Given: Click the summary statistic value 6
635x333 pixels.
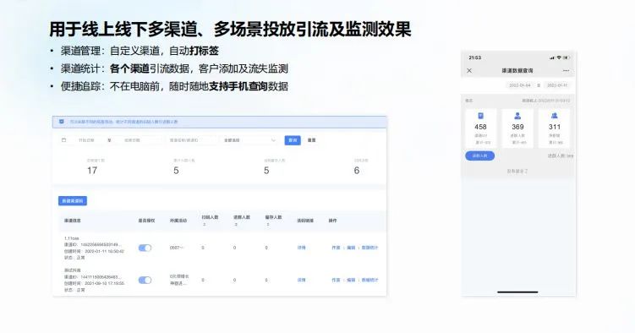Looking at the screenshot, I should [356, 171].
